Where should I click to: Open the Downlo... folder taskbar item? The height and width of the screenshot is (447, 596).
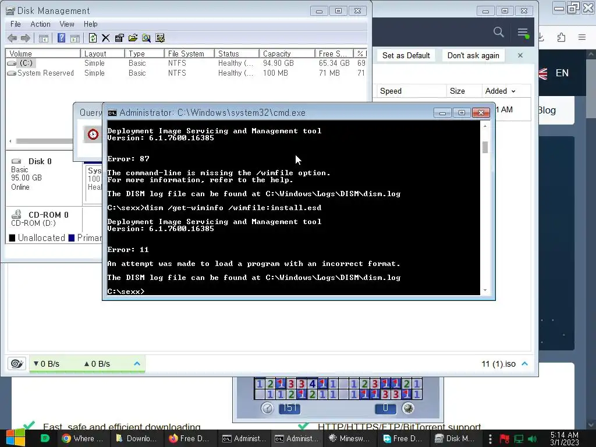click(x=136, y=439)
